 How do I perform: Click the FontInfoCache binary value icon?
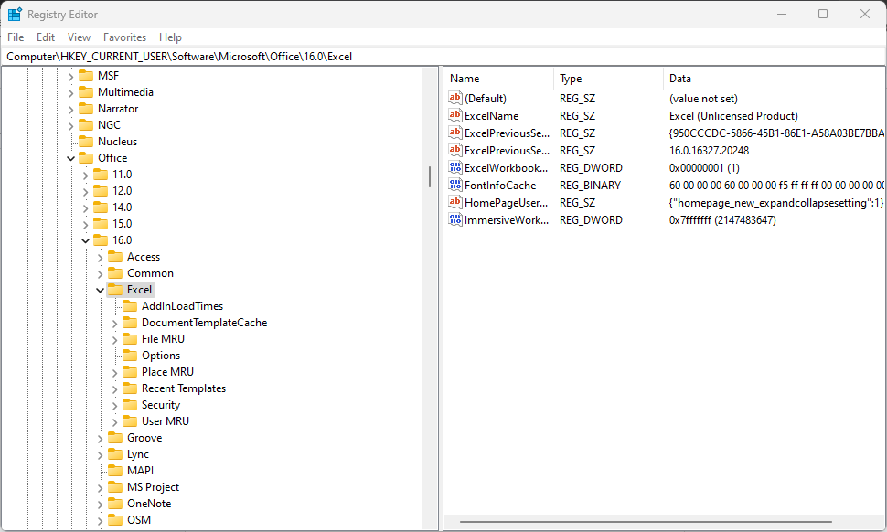(x=454, y=186)
